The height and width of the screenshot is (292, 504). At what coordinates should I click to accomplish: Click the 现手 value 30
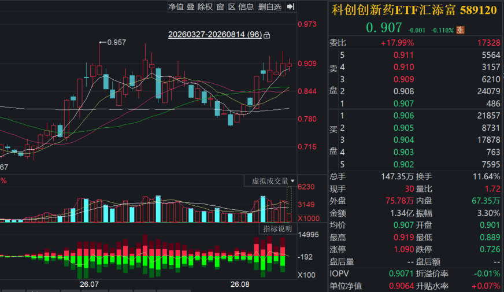point(409,188)
